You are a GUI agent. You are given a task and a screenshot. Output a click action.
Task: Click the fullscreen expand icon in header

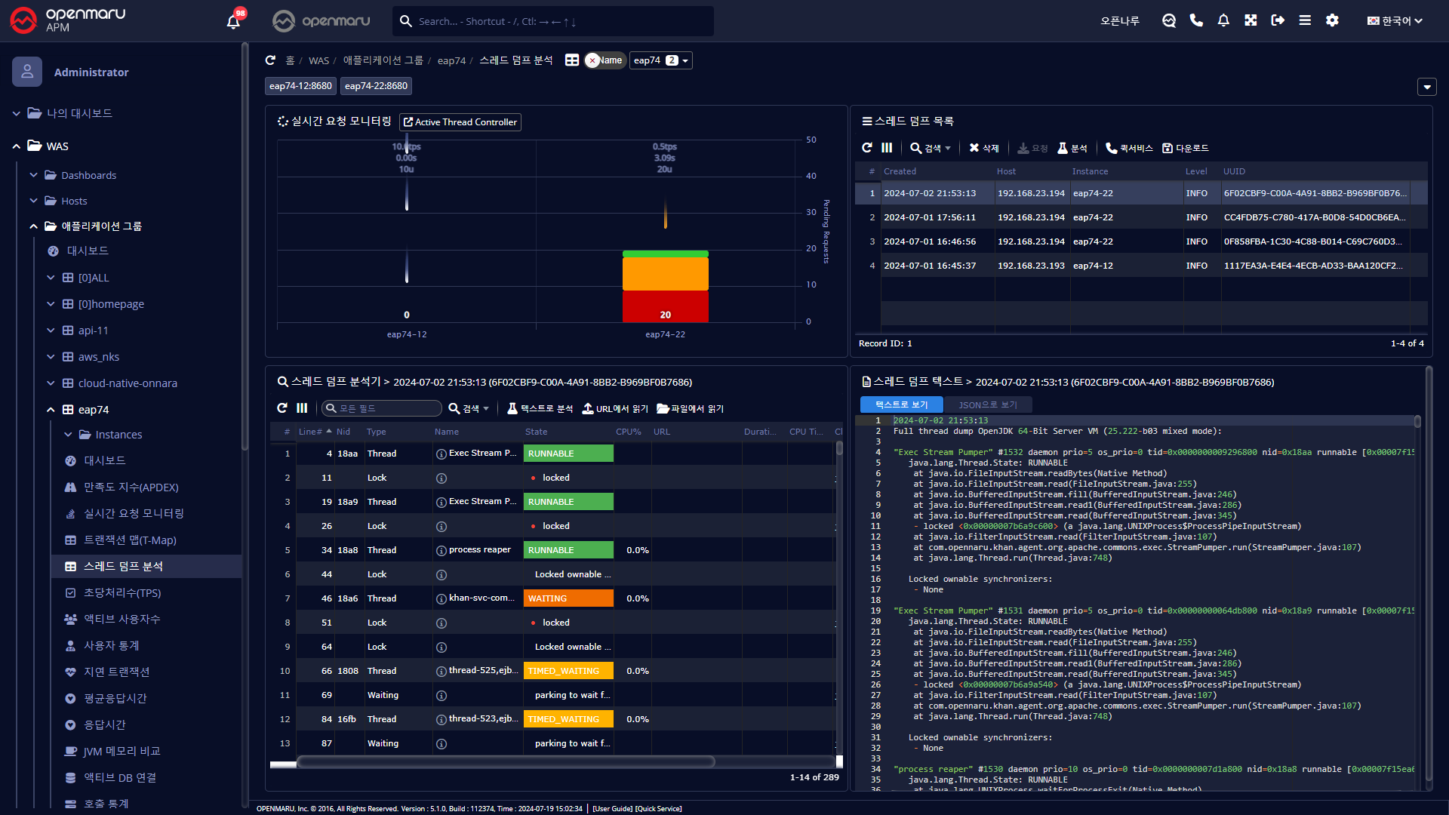pyautogui.click(x=1251, y=20)
